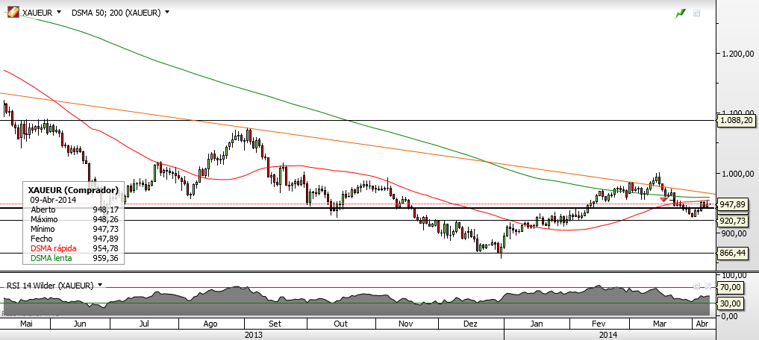This screenshot has height=340, width=759.
Task: Select the 920,73 price level label
Action: coord(734,221)
